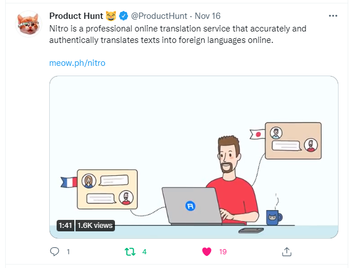358x268 pixels.
Task: Click the blue verified checkmark badge
Action: [x=124, y=16]
